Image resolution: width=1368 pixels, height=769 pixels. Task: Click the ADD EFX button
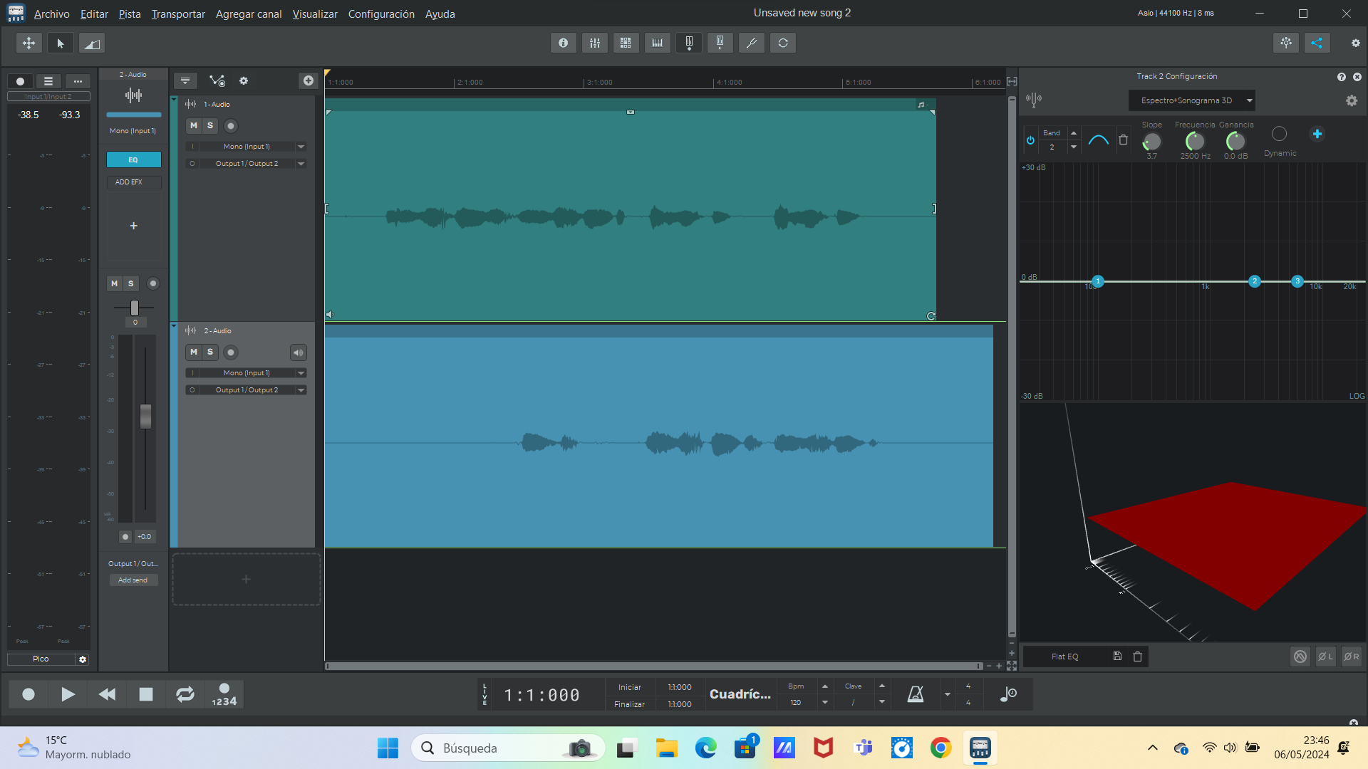(134, 182)
